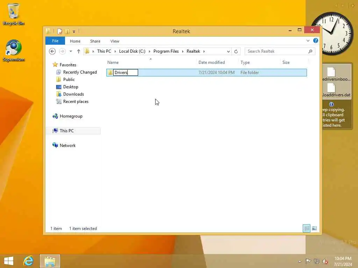Click the muted volume tray icon

pyautogui.click(x=325, y=261)
